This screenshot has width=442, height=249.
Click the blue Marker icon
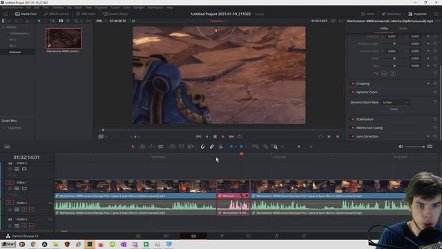click(241, 147)
